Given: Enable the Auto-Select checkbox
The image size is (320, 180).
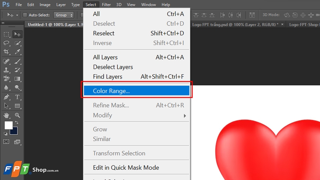Looking at the screenshot, I should point(25,15).
